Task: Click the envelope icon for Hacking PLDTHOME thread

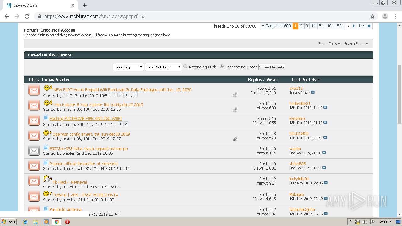Action: [x=34, y=121]
